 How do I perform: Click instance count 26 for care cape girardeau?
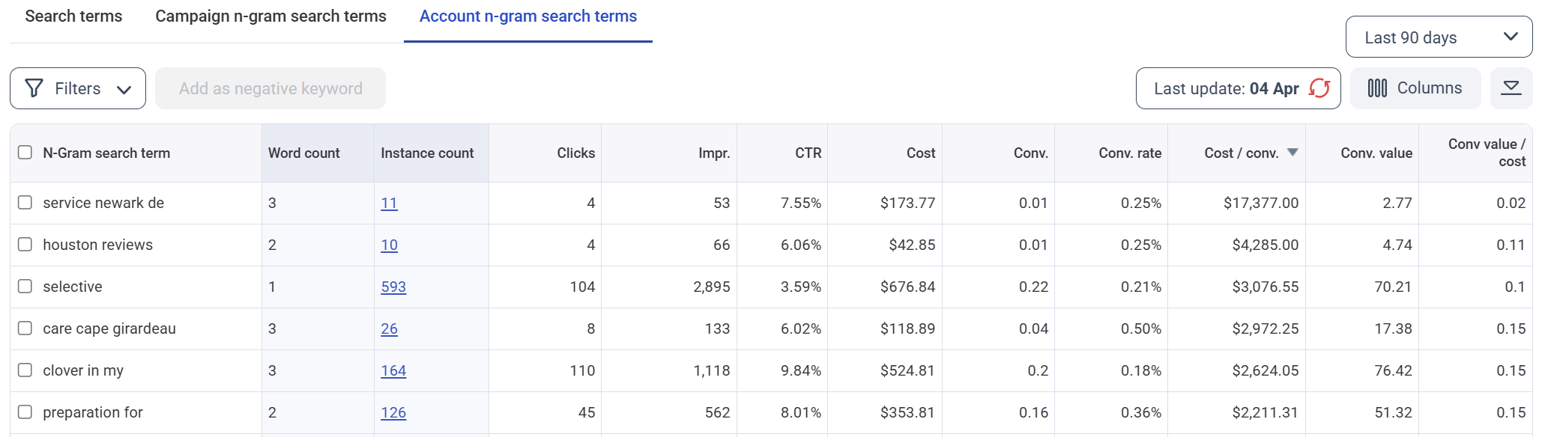[389, 328]
